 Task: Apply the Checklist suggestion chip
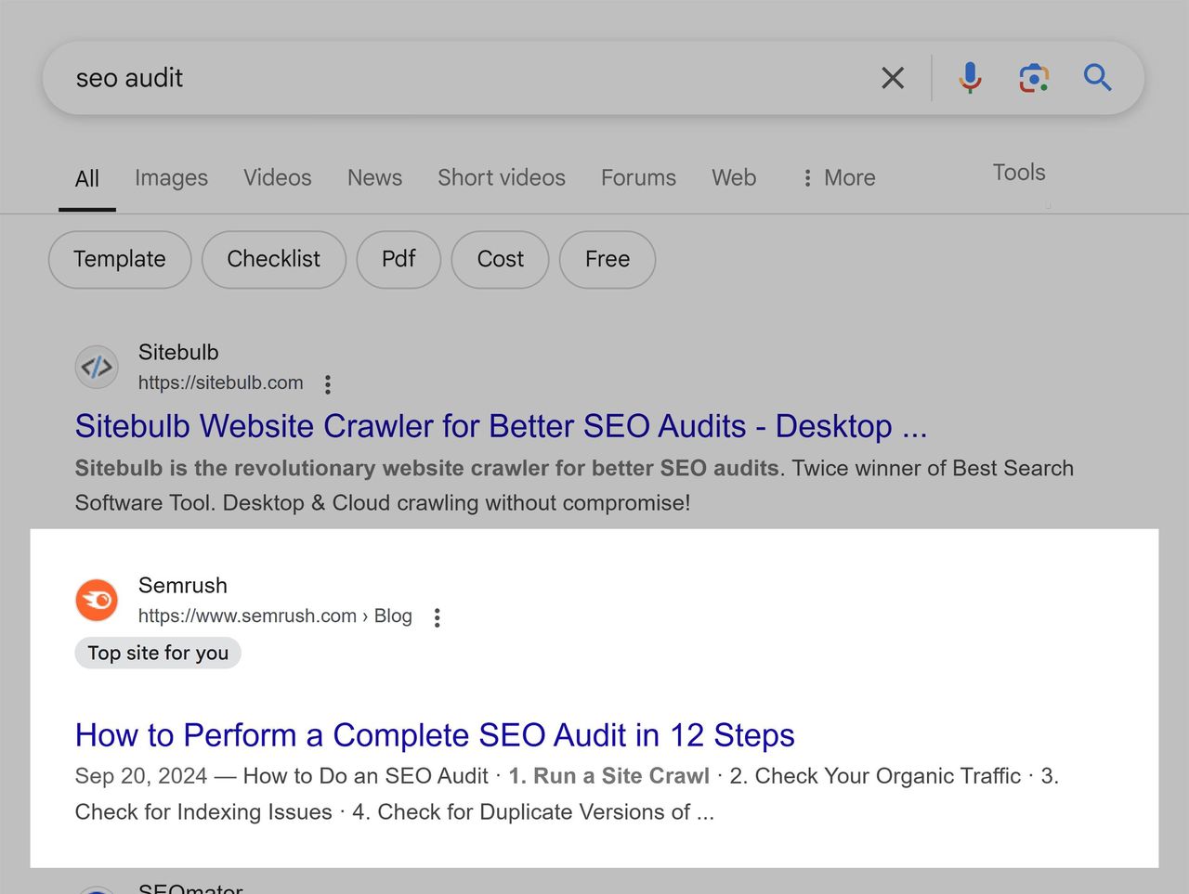click(x=274, y=260)
